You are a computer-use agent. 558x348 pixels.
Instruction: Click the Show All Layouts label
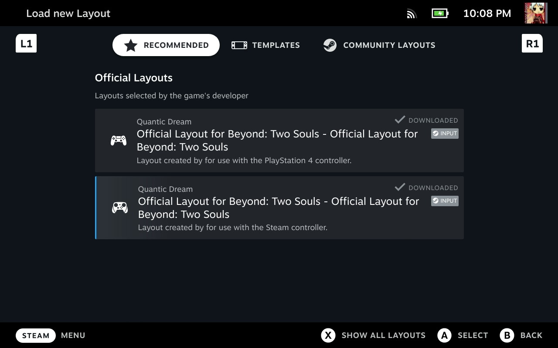pyautogui.click(x=383, y=335)
